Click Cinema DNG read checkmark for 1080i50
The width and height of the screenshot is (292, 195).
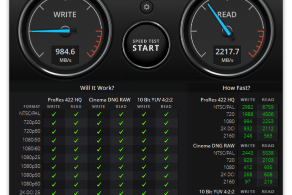coord(121,140)
